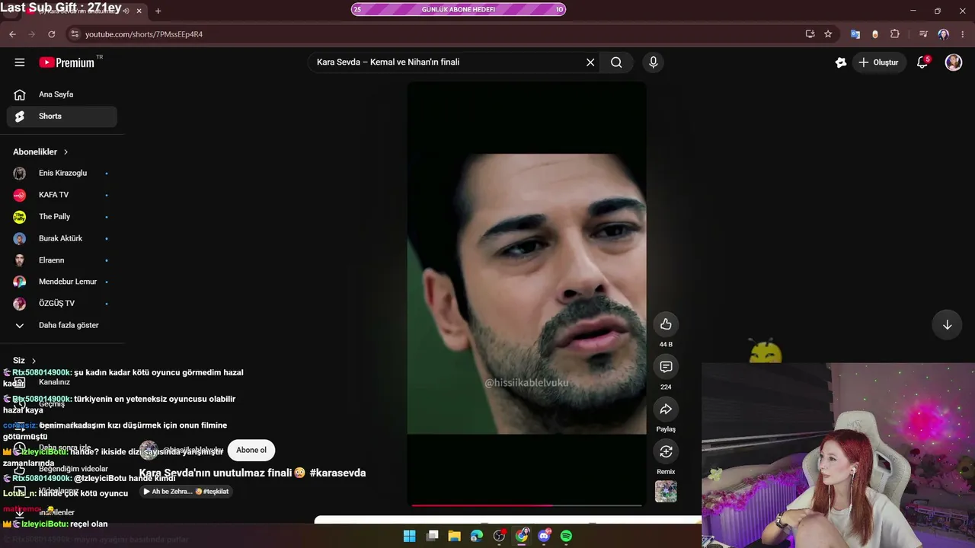Open Burak Aktürk channel
This screenshot has width=975, height=548.
62,238
